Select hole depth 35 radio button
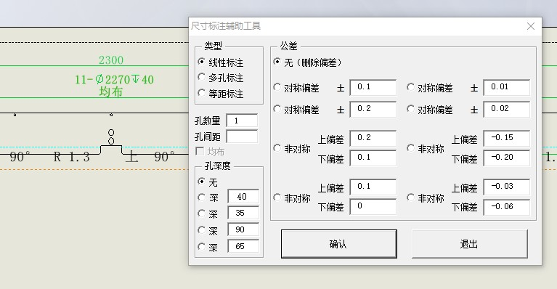This screenshot has height=289, width=557. click(x=201, y=213)
